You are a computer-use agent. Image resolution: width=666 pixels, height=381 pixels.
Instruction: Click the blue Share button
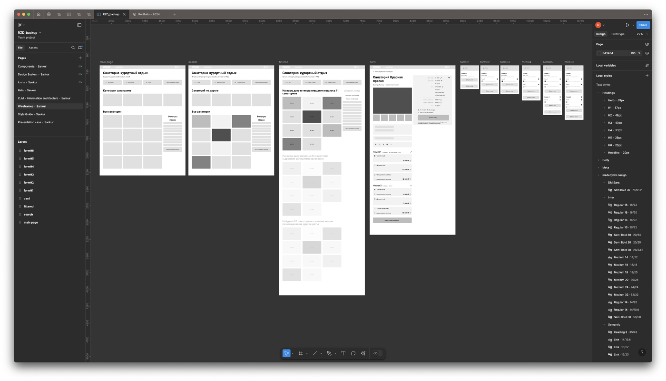click(643, 25)
